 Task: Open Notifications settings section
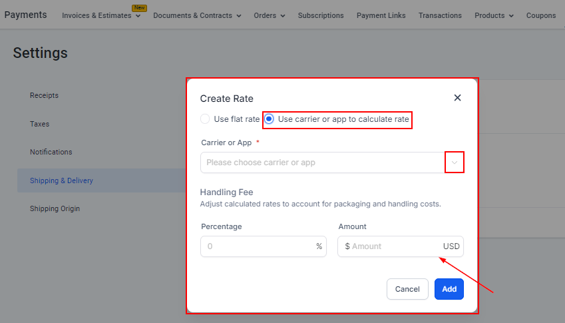pos(51,152)
